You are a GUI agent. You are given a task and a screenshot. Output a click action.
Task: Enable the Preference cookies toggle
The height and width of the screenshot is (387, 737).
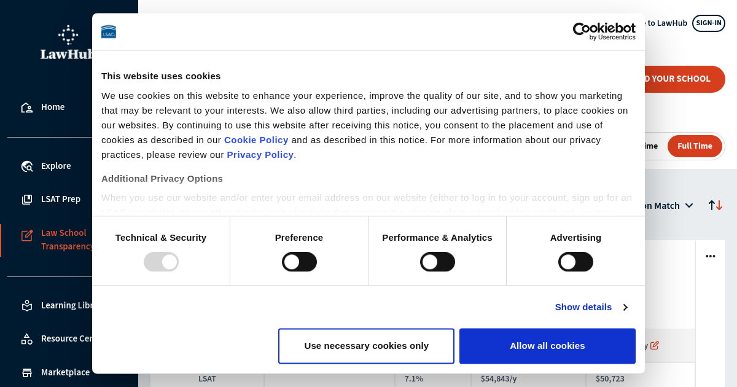[x=299, y=262]
